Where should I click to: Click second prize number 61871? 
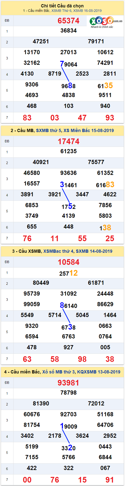coord(96,283)
